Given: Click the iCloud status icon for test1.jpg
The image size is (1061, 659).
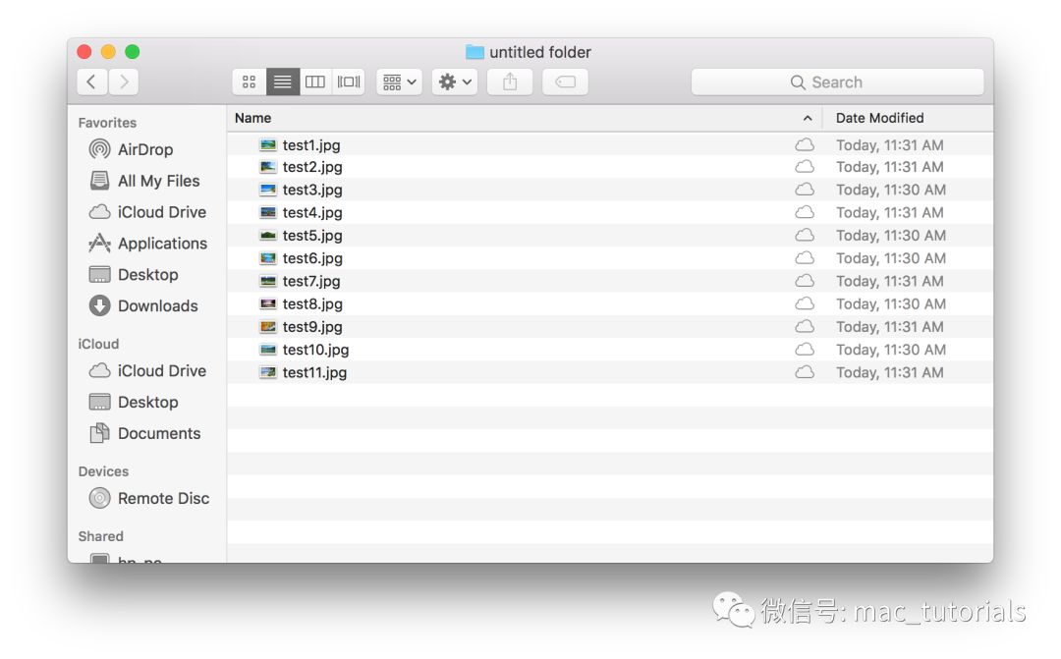Looking at the screenshot, I should [x=805, y=144].
